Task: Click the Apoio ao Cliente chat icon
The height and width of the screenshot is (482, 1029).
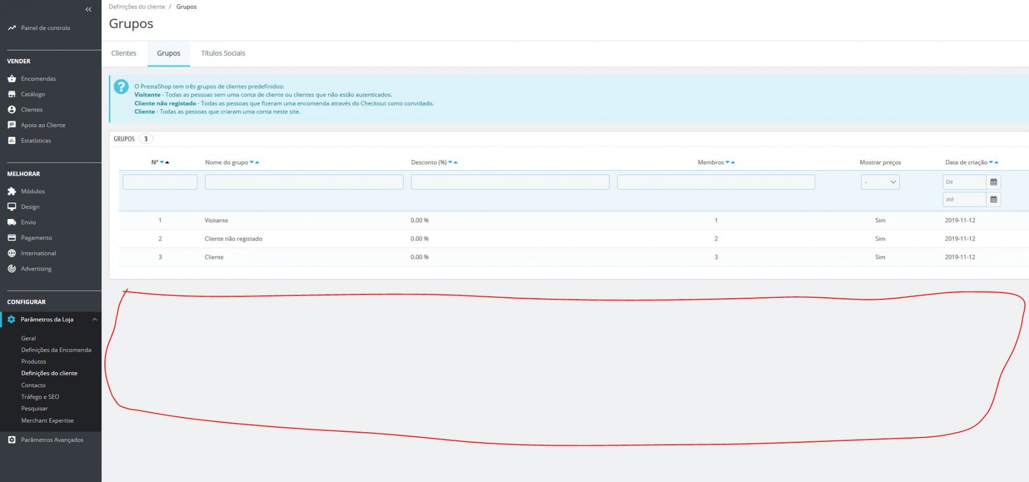Action: pyautogui.click(x=12, y=125)
